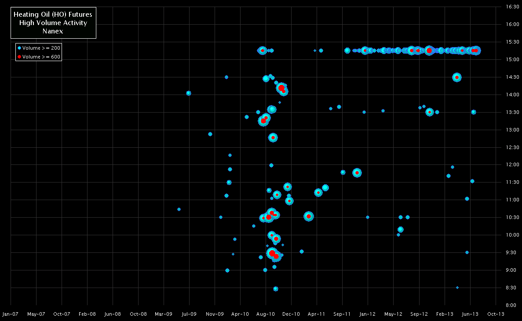
Task: Click the Dec-10 x-axis label
Action: (291, 314)
